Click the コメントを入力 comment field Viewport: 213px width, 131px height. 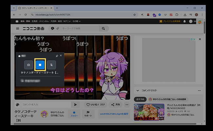pos(46,104)
